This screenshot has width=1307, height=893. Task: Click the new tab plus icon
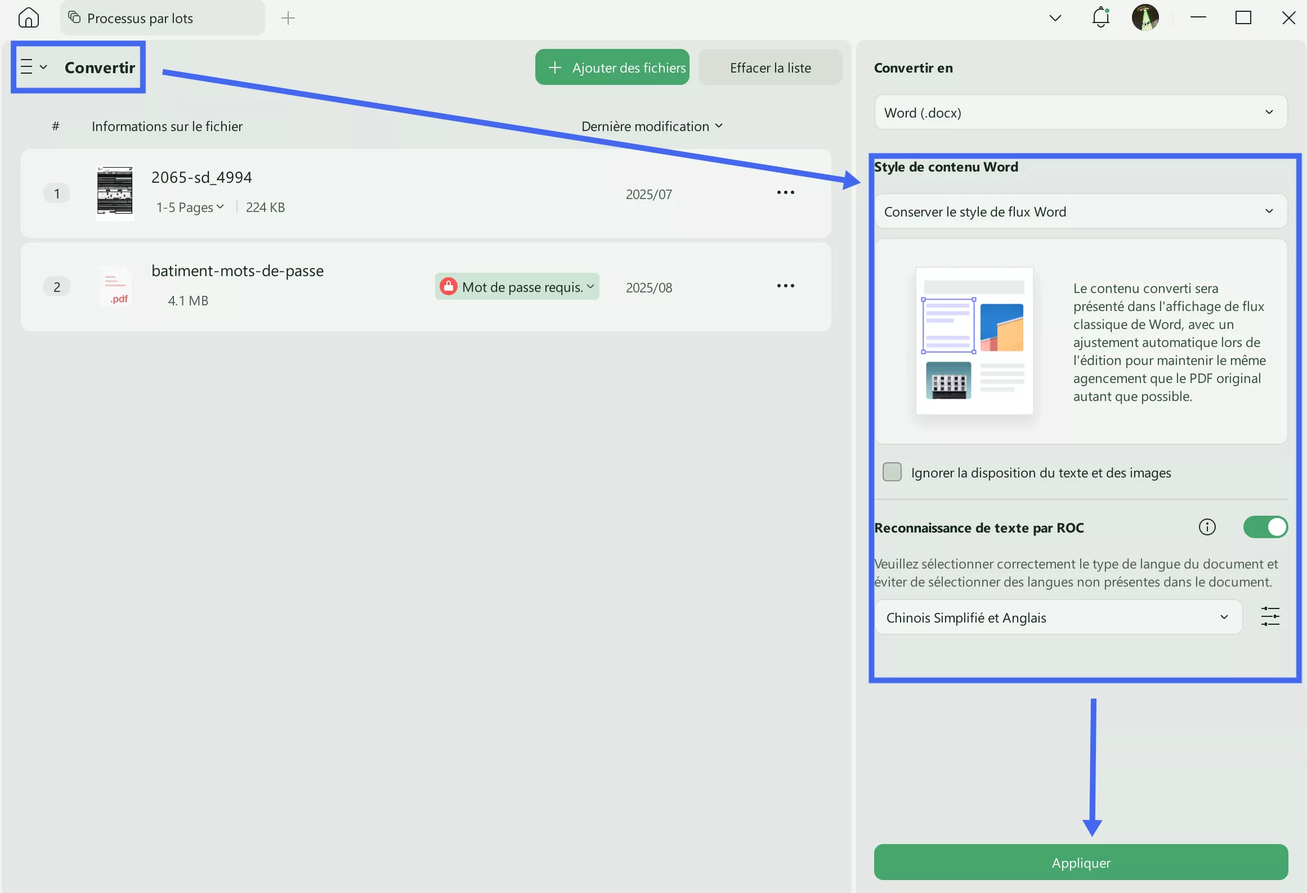click(288, 18)
